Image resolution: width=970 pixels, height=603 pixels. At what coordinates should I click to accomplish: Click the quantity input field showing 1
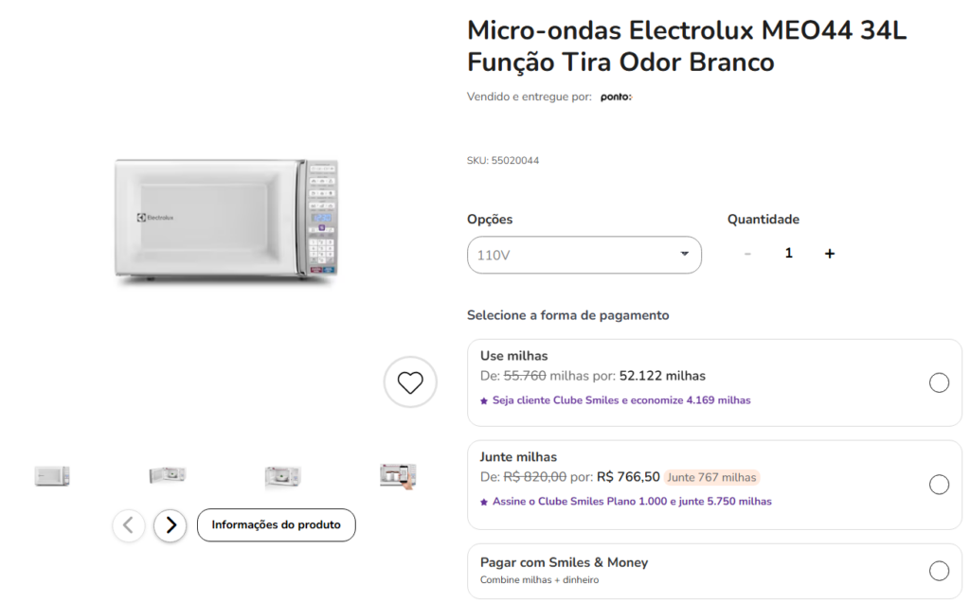[788, 252]
